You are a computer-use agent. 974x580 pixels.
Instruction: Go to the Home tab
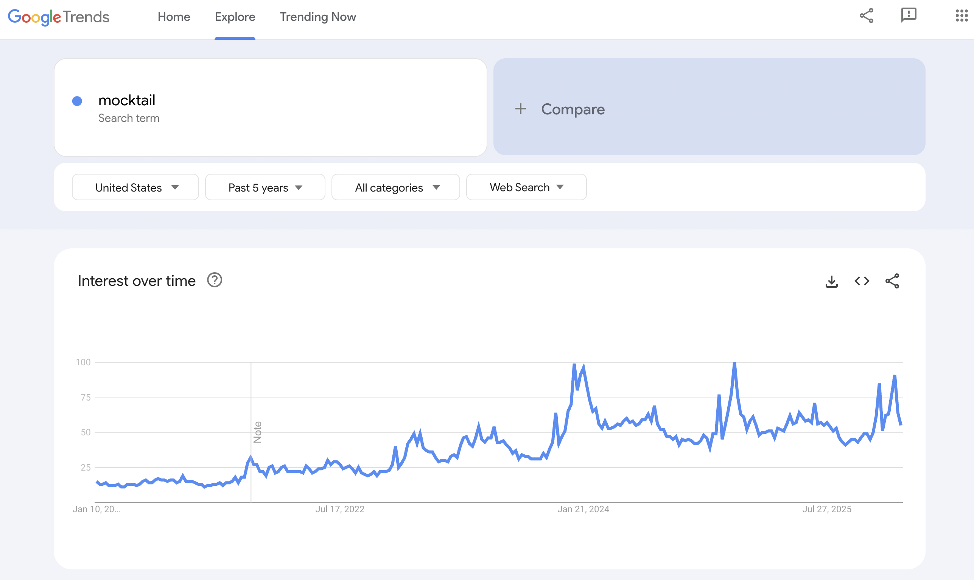pos(174,17)
